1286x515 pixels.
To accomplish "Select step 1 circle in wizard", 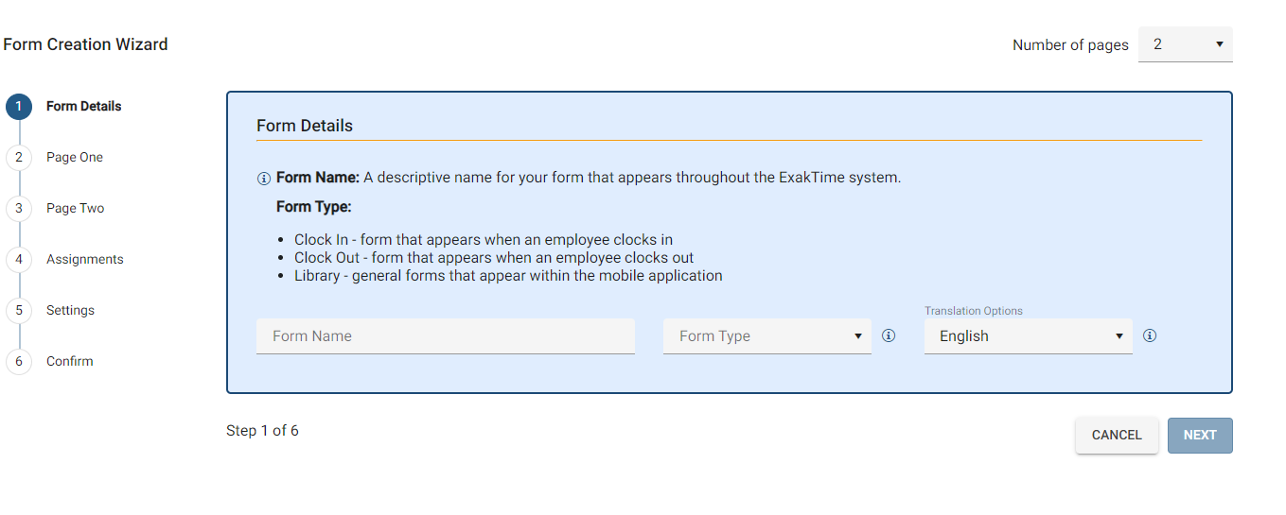I will (19, 107).
